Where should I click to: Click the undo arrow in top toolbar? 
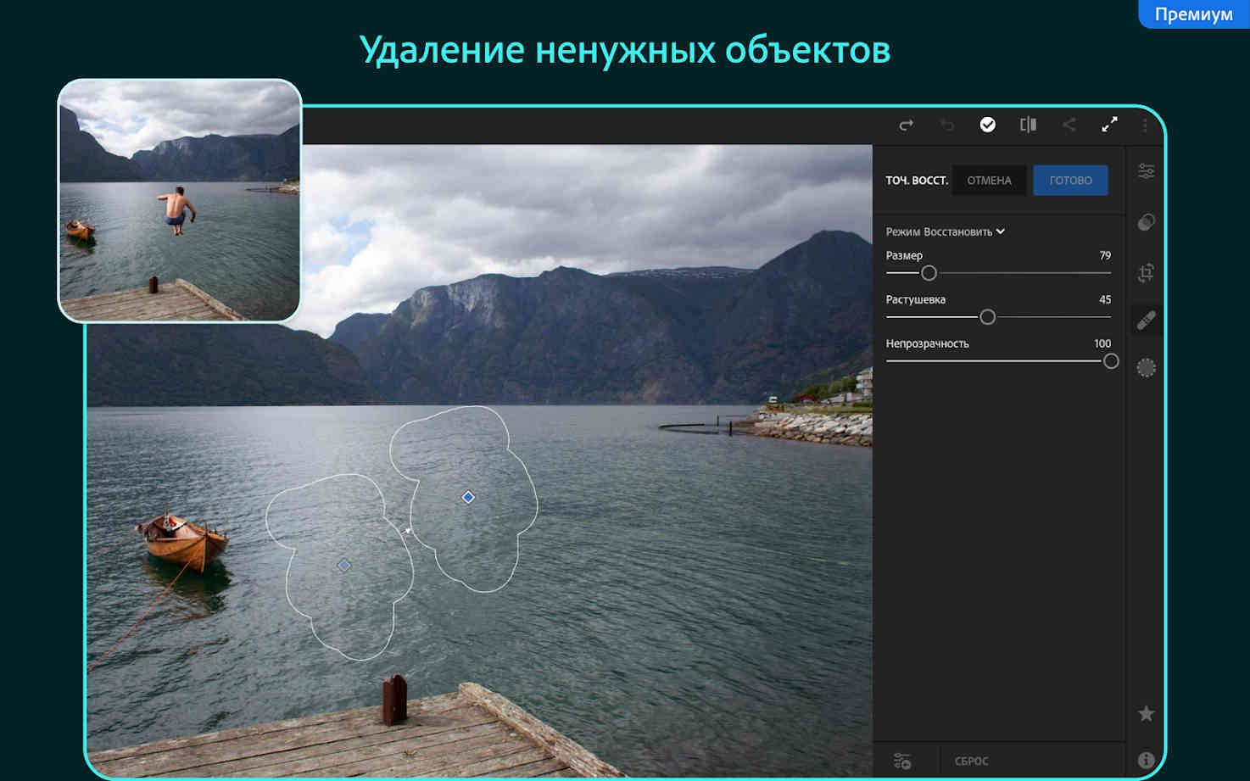(947, 126)
